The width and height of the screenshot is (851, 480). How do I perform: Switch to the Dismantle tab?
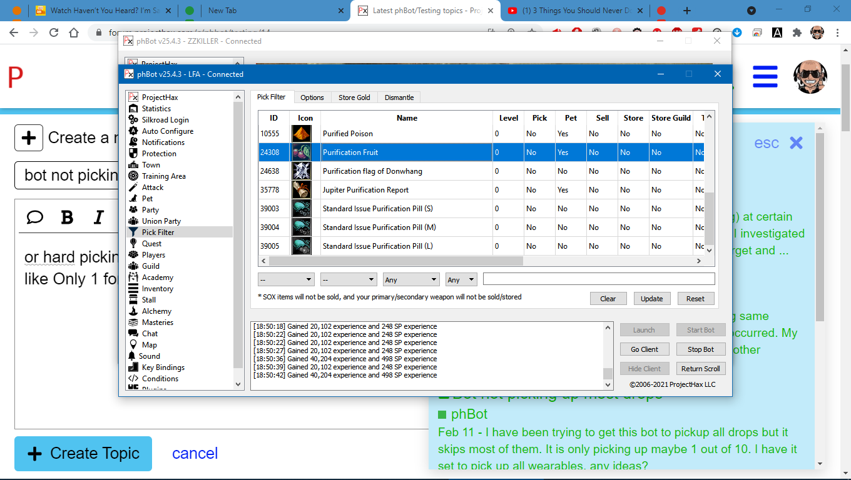399,97
